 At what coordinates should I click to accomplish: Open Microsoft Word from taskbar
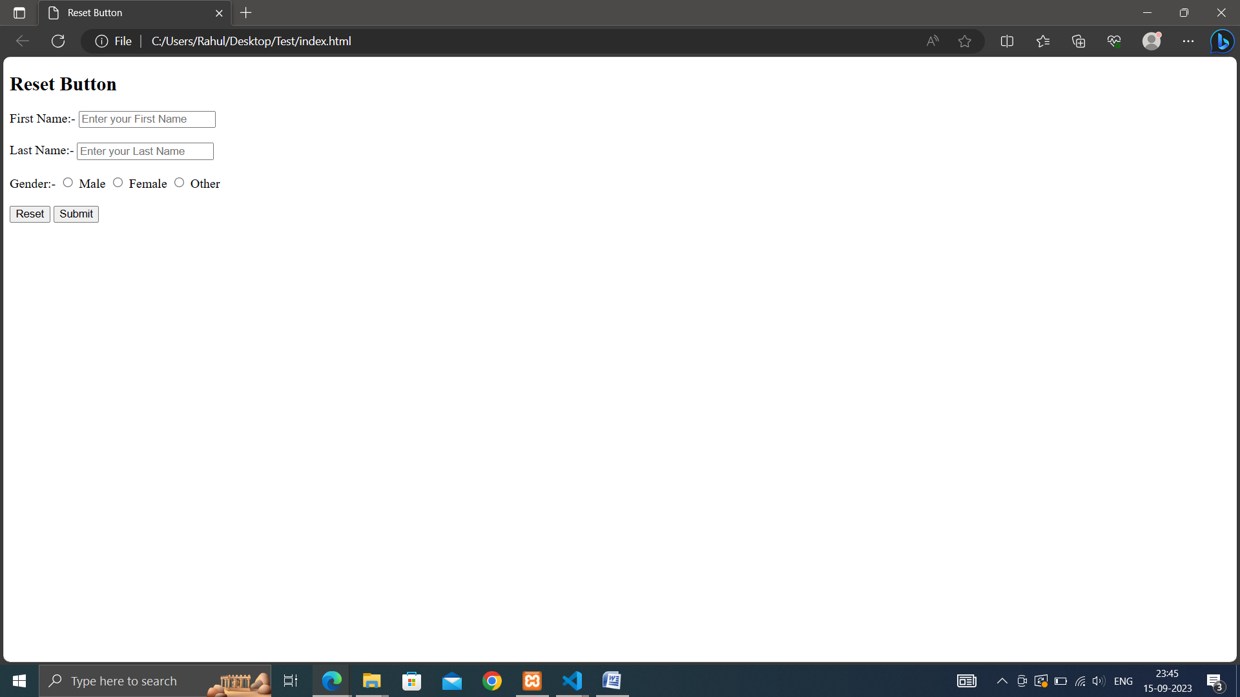[612, 681]
